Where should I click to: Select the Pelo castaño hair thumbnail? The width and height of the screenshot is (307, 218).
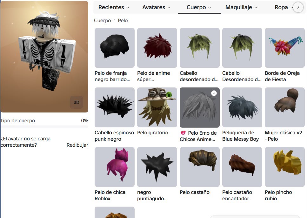(x=199, y=167)
